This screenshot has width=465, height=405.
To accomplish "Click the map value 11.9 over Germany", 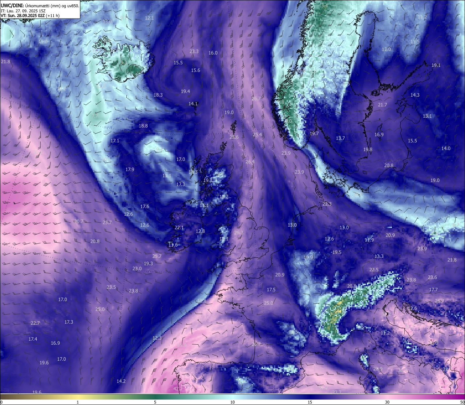I will pos(369,240).
